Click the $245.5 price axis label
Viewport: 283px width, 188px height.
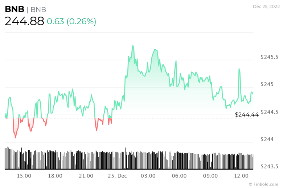pos(270,57)
